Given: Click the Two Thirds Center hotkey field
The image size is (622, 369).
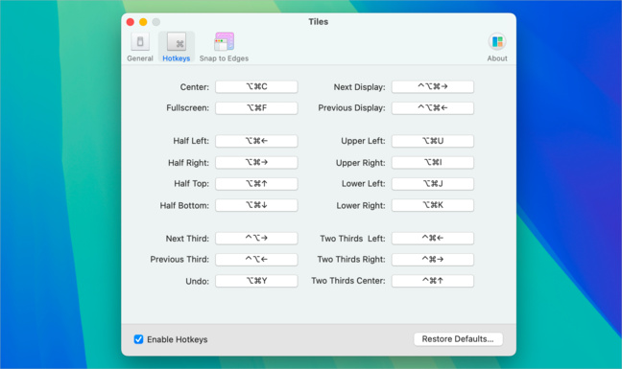Looking at the screenshot, I should tap(433, 281).
